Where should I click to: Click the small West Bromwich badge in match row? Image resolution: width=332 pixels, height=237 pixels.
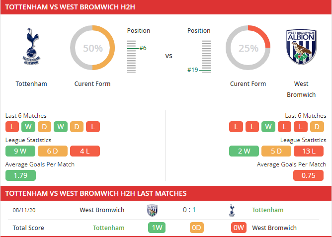tap(152, 210)
